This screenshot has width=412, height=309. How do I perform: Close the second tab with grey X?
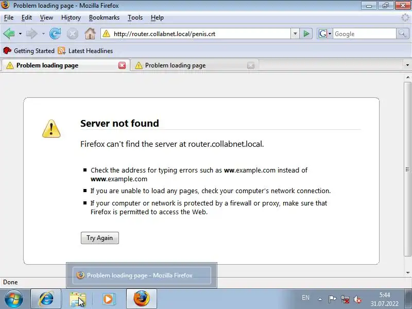251,65
